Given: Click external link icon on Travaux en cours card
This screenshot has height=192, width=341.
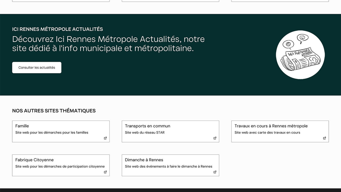Looking at the screenshot, I should 324,138.
